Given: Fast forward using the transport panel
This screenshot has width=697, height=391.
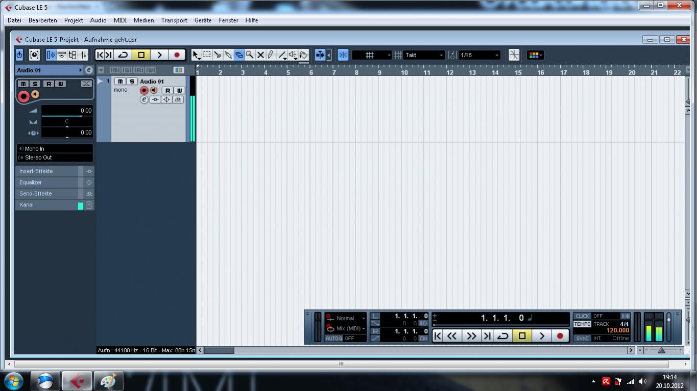Looking at the screenshot, I should click(471, 336).
